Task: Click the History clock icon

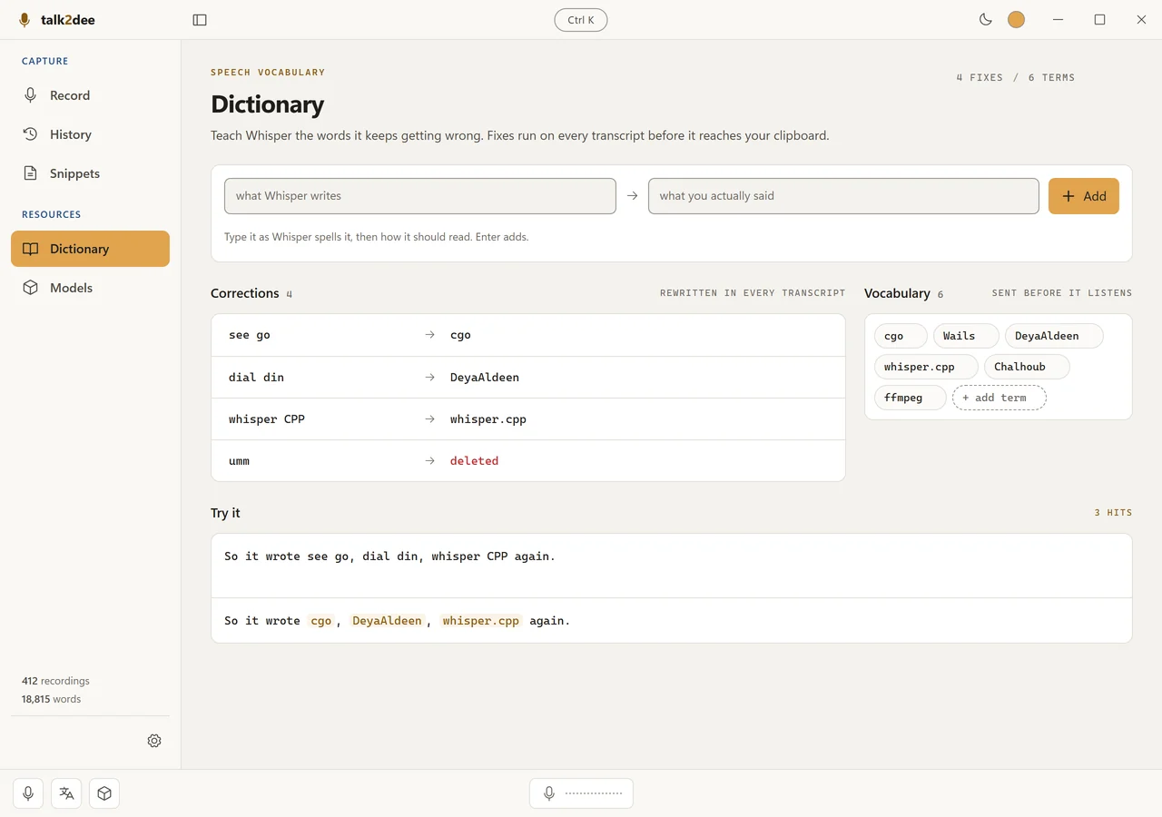Action: (31, 134)
